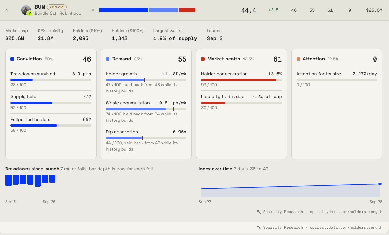Image resolution: width=389 pixels, height=235 pixels.
Task: Click the Demand card's light-blue square marker
Action: [108, 59]
